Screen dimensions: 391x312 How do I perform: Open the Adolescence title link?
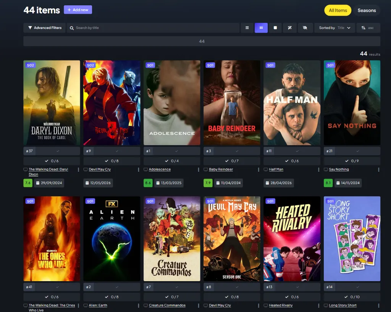pyautogui.click(x=160, y=170)
